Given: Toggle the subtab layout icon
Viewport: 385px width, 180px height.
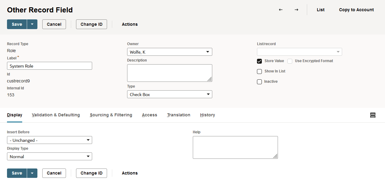Looking at the screenshot, I should pyautogui.click(x=373, y=115).
